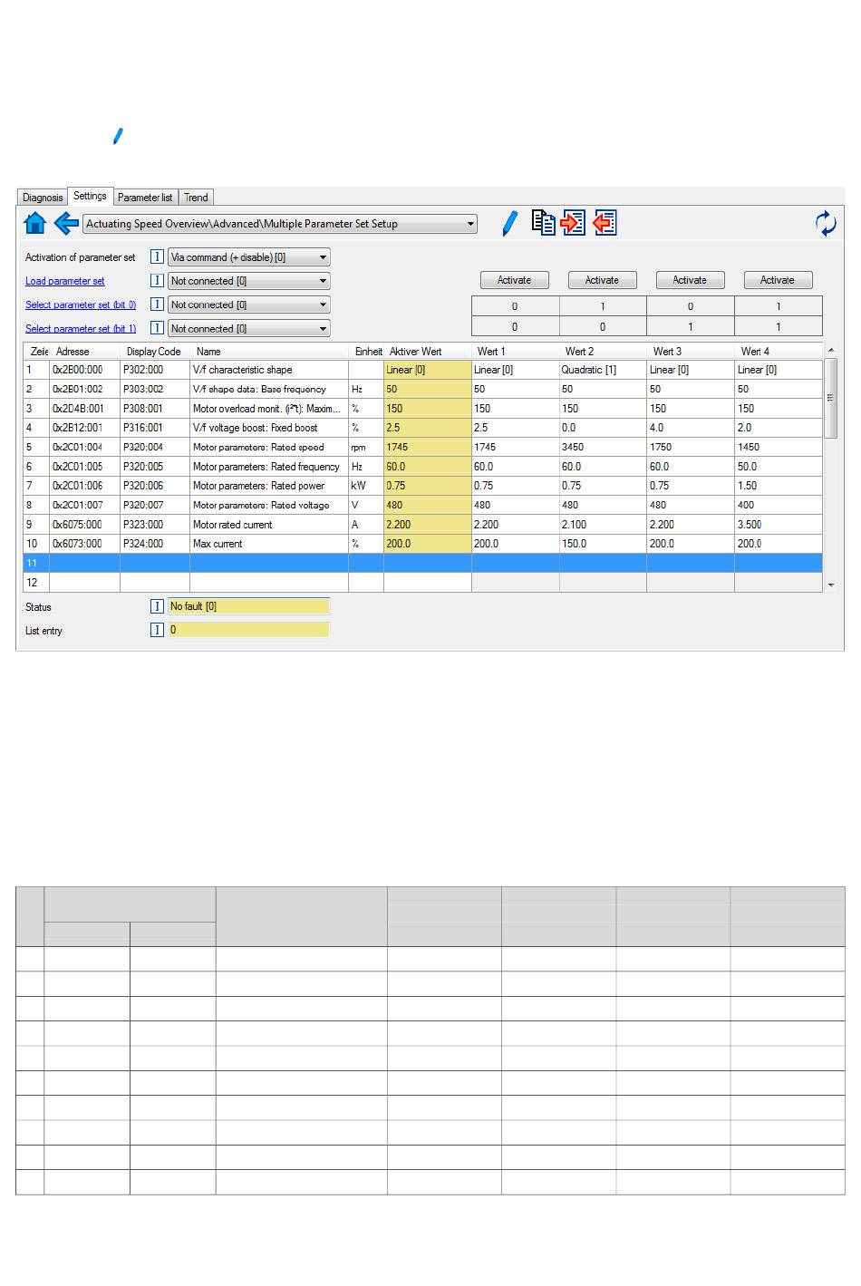Select the 150.0 max current cell
The width and height of the screenshot is (861, 1286).
pos(604,544)
